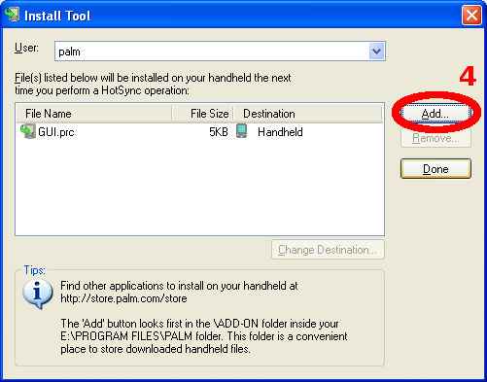Select the GUI.prc file icon
487x382 pixels.
(x=28, y=131)
